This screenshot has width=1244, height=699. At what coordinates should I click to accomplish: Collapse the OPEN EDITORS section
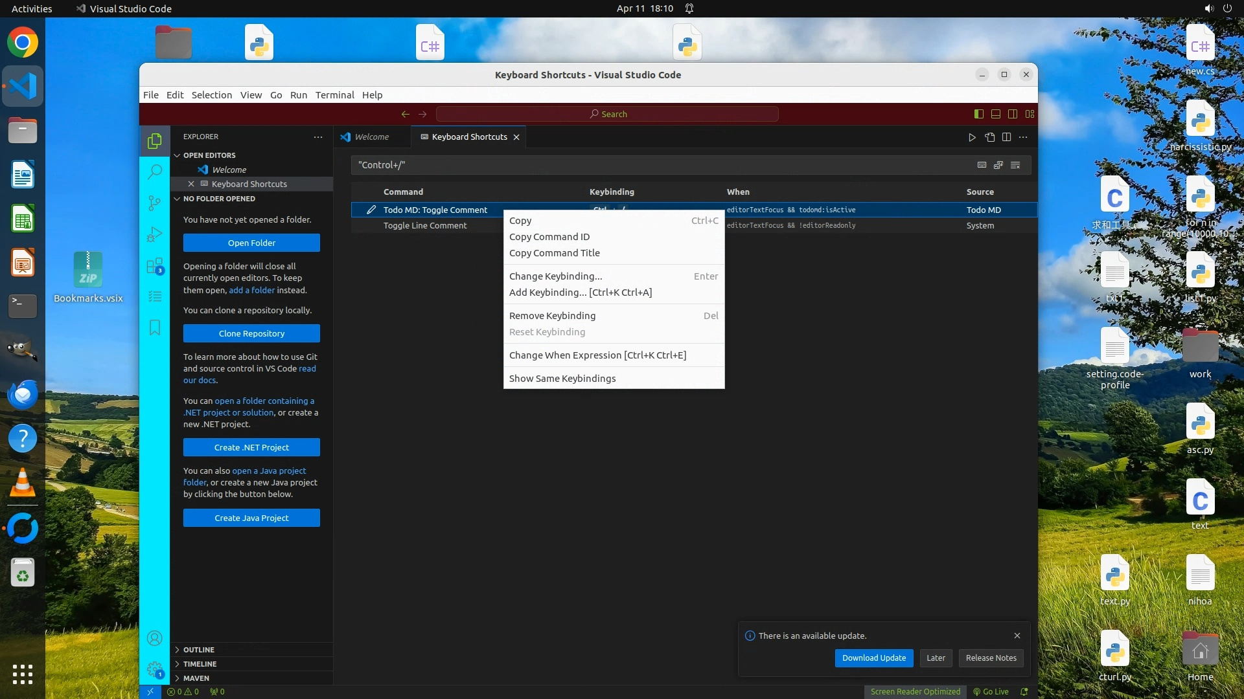(x=209, y=155)
